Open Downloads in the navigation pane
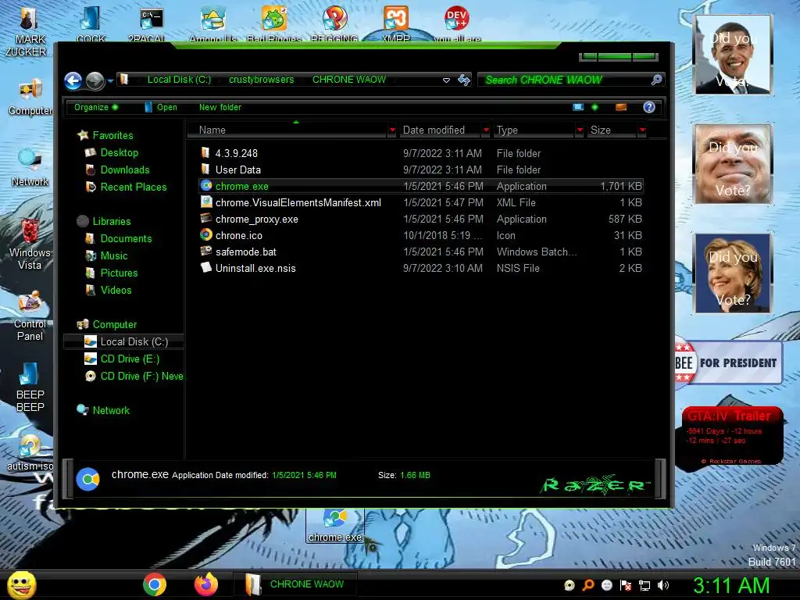 click(117, 170)
